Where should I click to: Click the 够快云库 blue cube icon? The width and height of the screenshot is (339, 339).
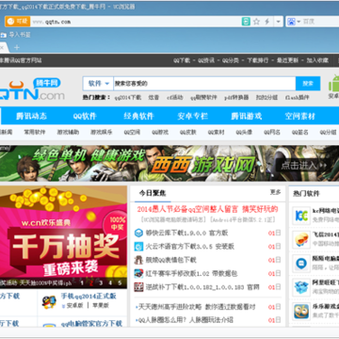(138, 233)
